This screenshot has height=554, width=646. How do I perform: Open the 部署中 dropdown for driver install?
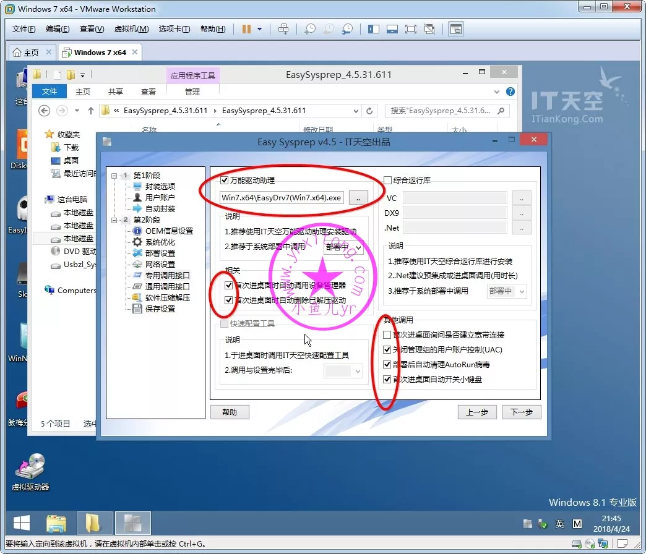pyautogui.click(x=343, y=247)
